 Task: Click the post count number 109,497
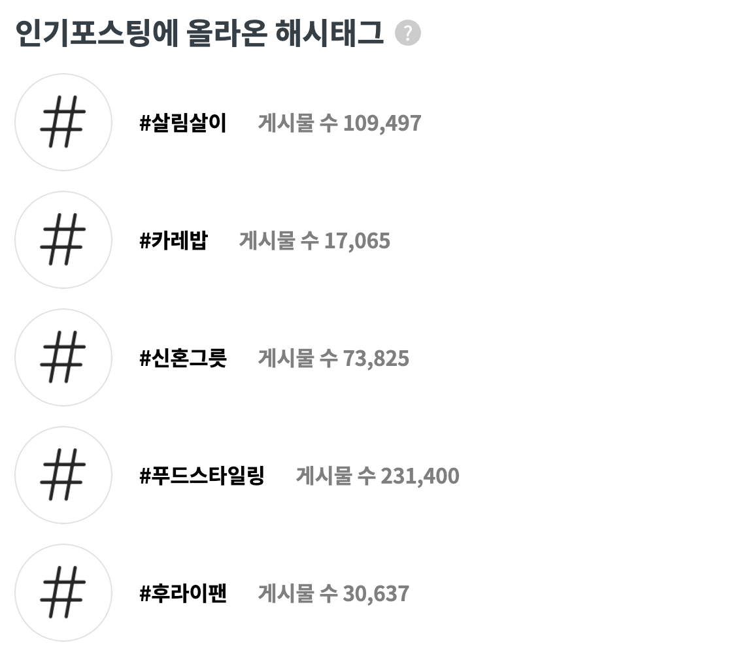tap(382, 124)
